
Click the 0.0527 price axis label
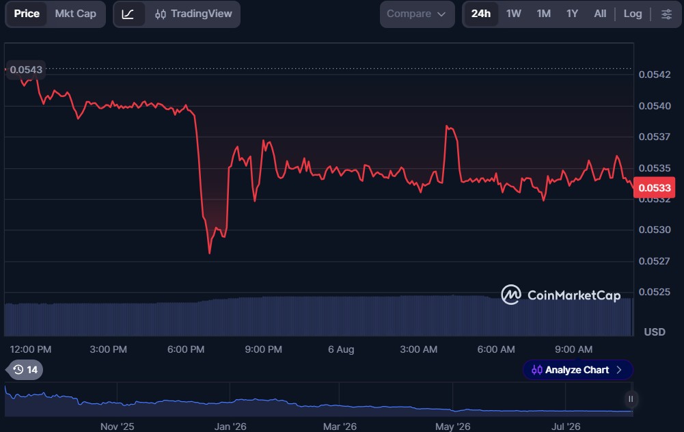tap(655, 261)
